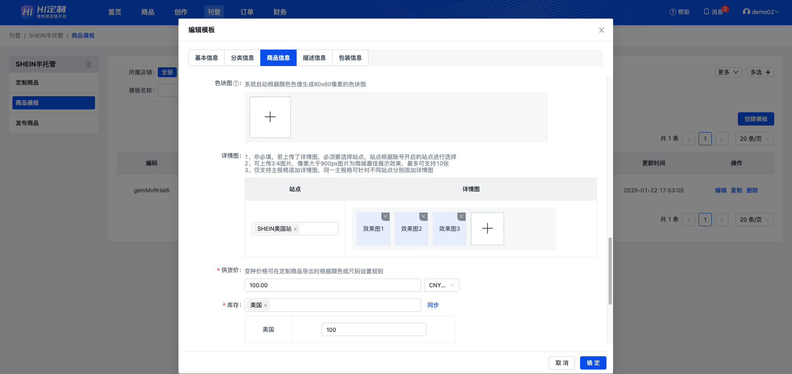
Task: Go to previous page in top pagination
Action: pyautogui.click(x=689, y=139)
